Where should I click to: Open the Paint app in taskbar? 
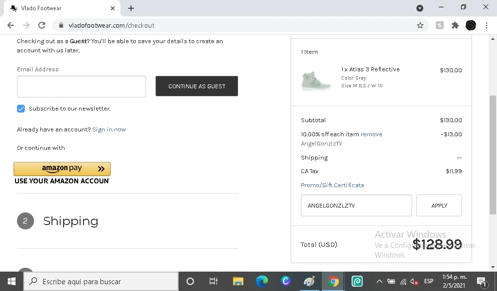(309, 281)
